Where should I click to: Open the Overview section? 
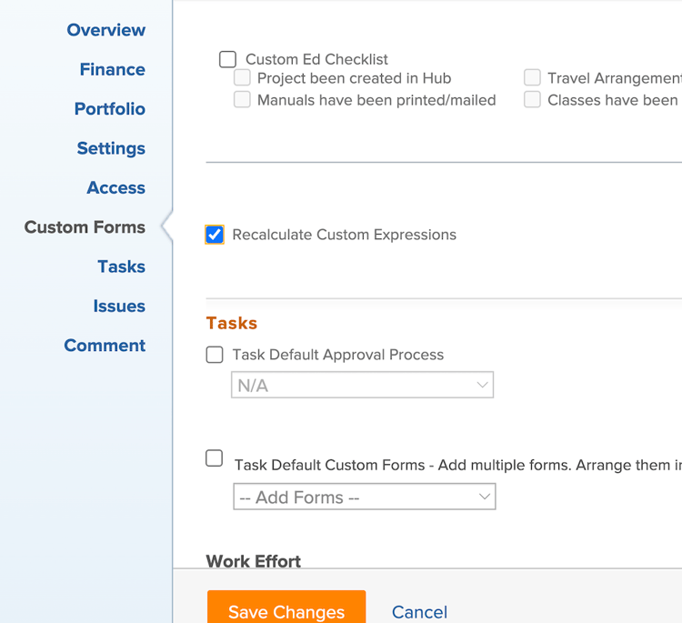(x=105, y=30)
